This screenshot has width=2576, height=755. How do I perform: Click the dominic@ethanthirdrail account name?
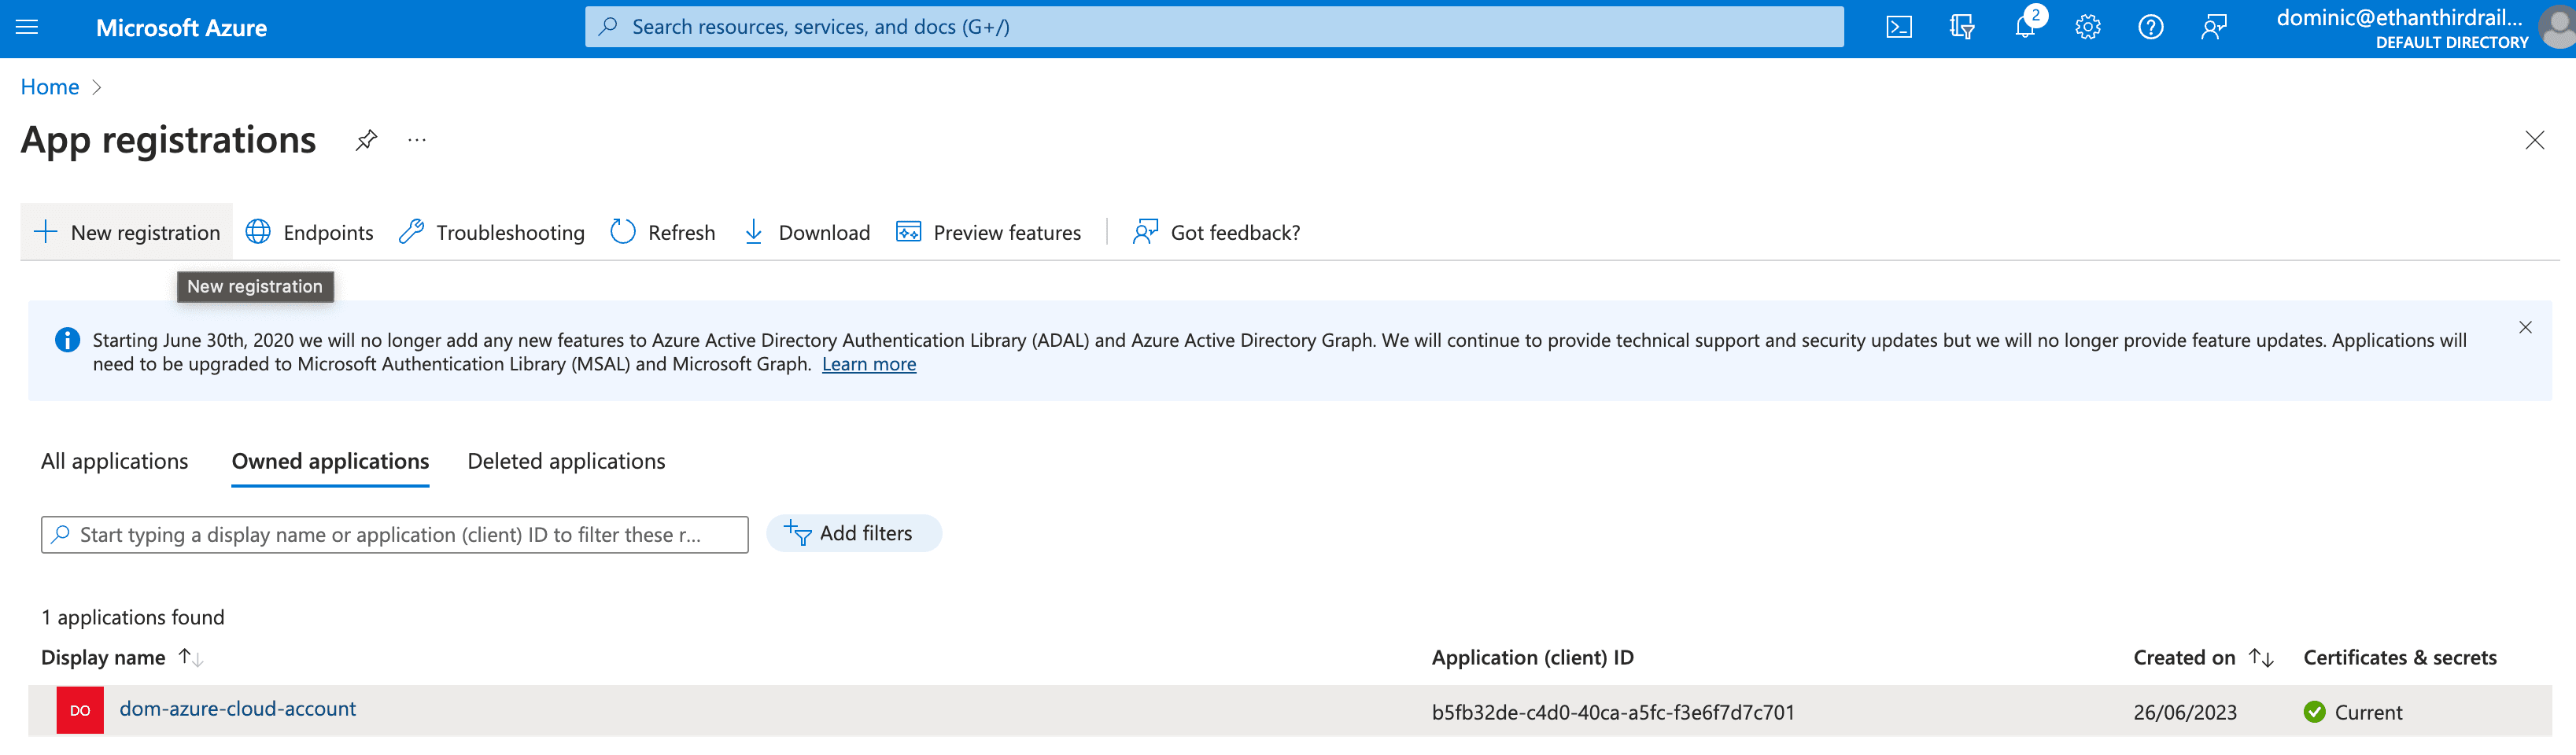[x=2399, y=18]
